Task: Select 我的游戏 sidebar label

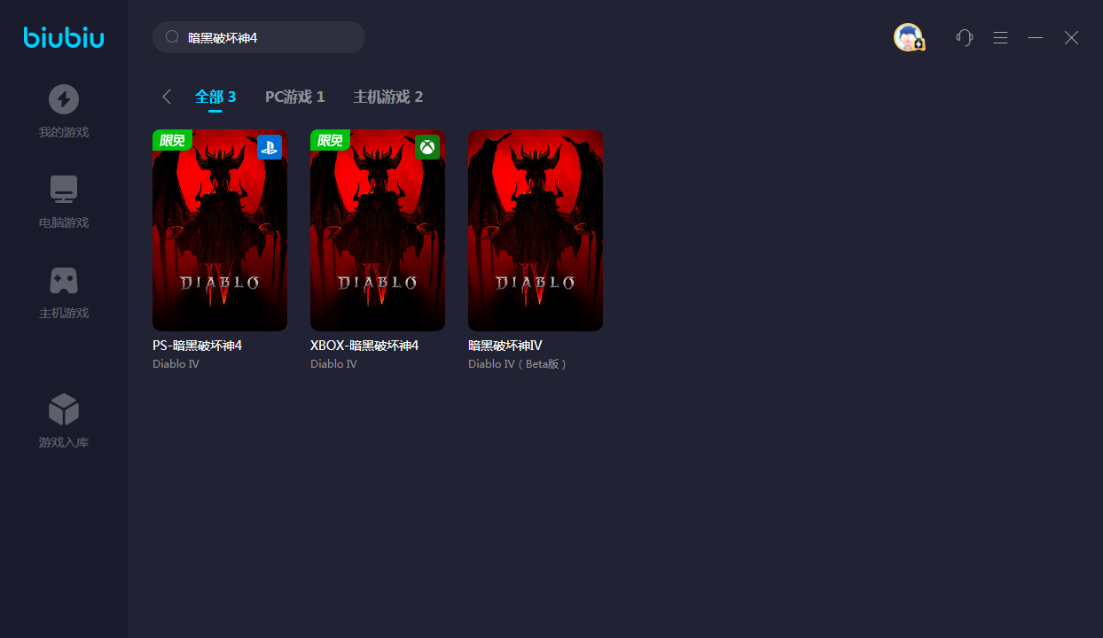Action: (64, 132)
